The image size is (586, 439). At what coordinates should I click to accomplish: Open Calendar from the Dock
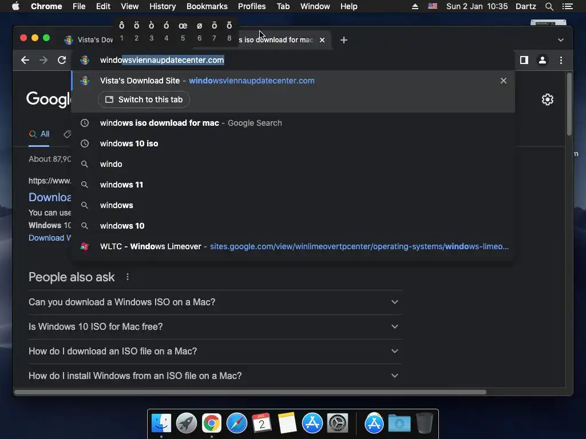coord(262,424)
